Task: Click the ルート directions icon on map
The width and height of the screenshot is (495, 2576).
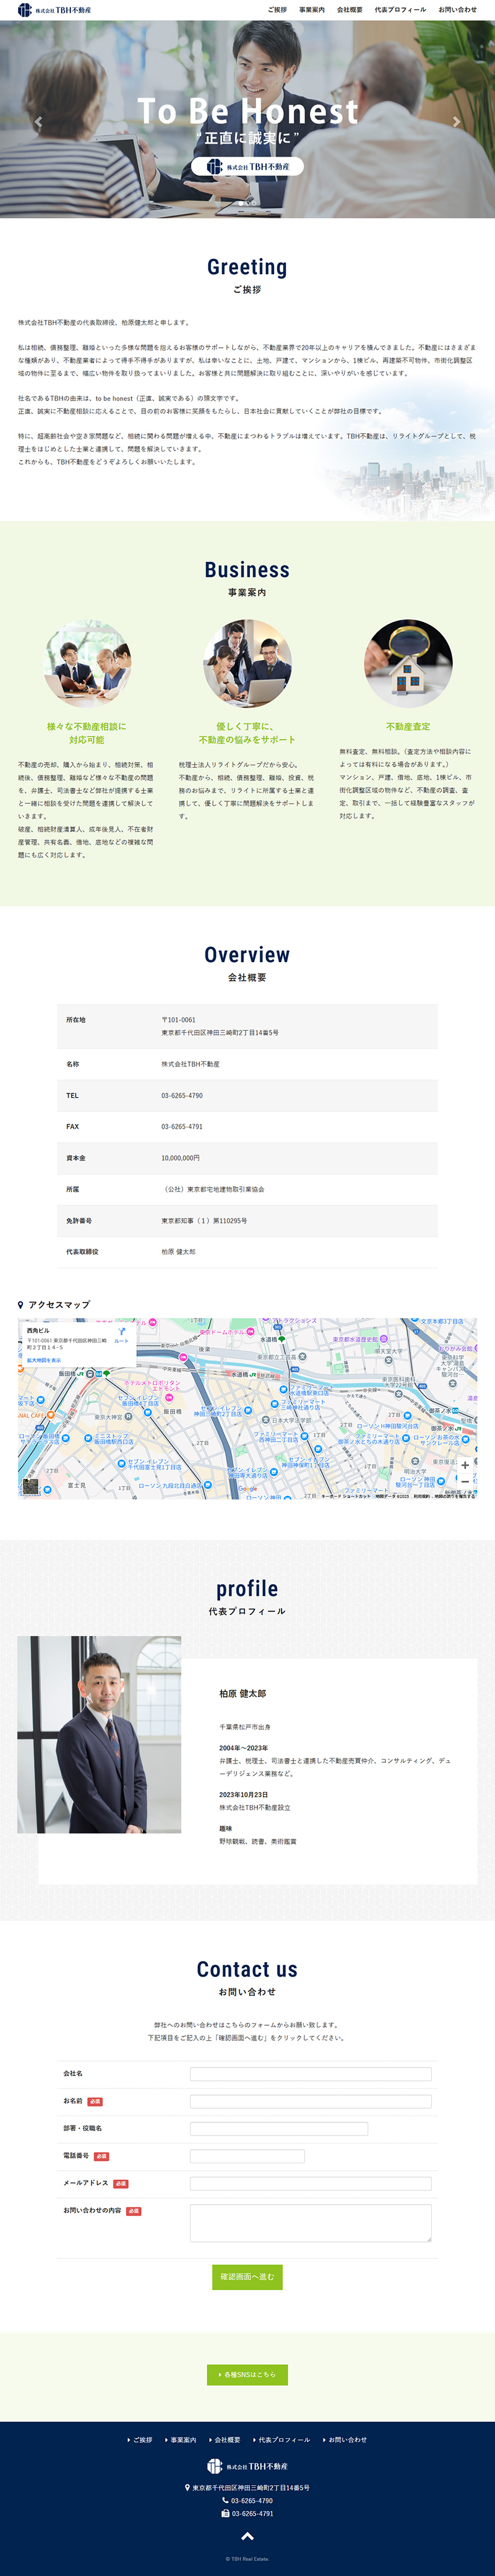Action: (x=121, y=1335)
